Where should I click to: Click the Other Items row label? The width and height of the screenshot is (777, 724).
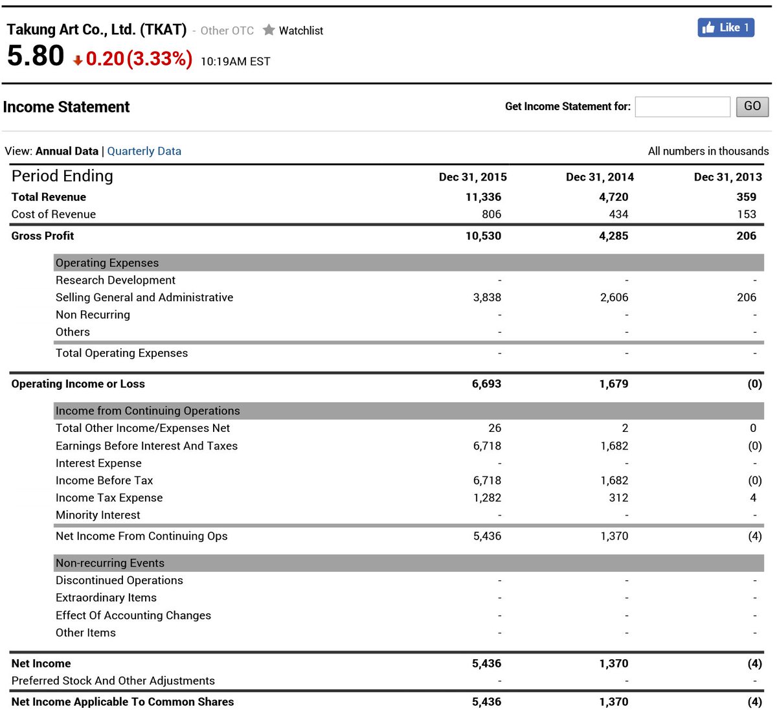coord(85,633)
